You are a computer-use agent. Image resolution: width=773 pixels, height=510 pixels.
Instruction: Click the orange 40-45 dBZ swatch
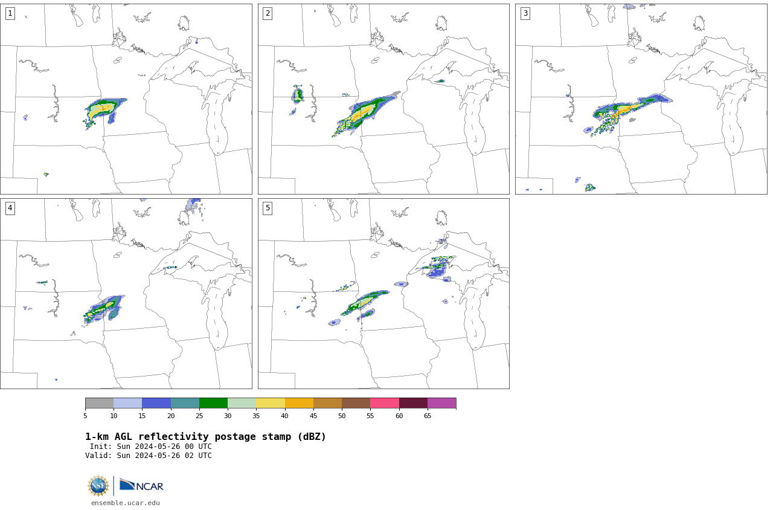pyautogui.click(x=299, y=403)
